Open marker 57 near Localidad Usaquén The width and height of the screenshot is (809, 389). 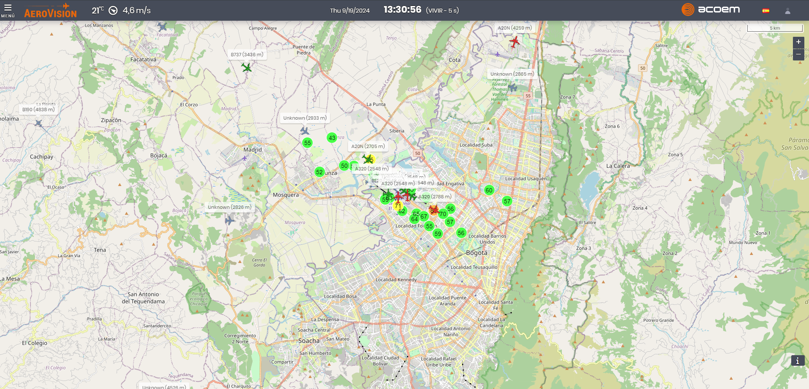click(x=507, y=201)
